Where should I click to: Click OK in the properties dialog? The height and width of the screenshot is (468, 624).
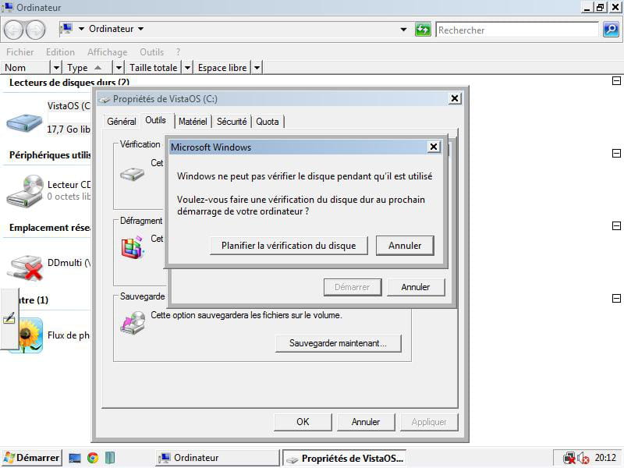(303, 422)
